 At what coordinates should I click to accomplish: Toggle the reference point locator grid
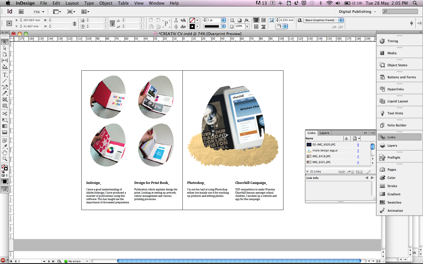tap(9, 23)
